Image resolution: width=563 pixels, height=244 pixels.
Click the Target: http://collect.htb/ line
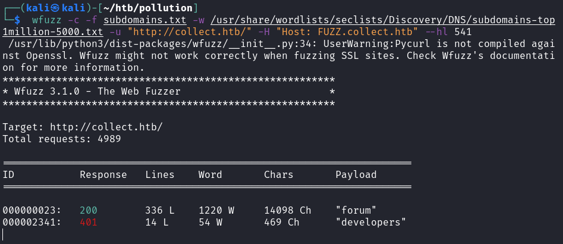[83, 127]
